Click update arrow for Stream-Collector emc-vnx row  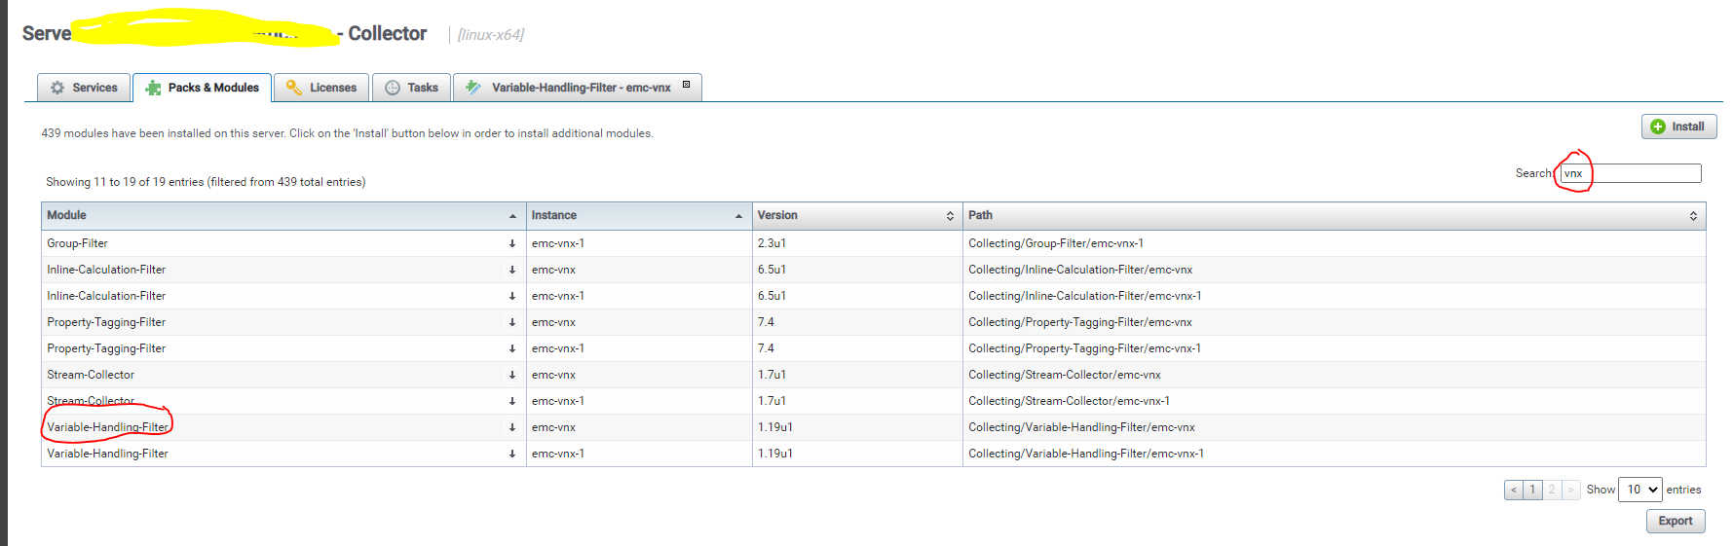click(x=512, y=375)
